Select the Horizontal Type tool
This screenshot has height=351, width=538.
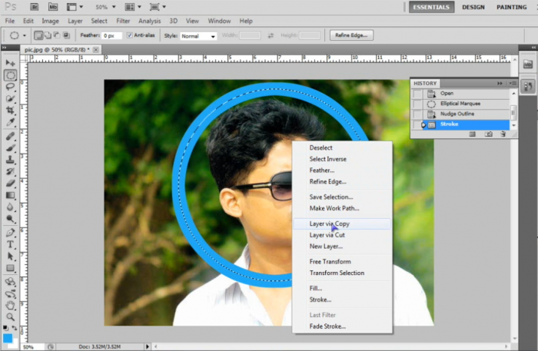11,244
